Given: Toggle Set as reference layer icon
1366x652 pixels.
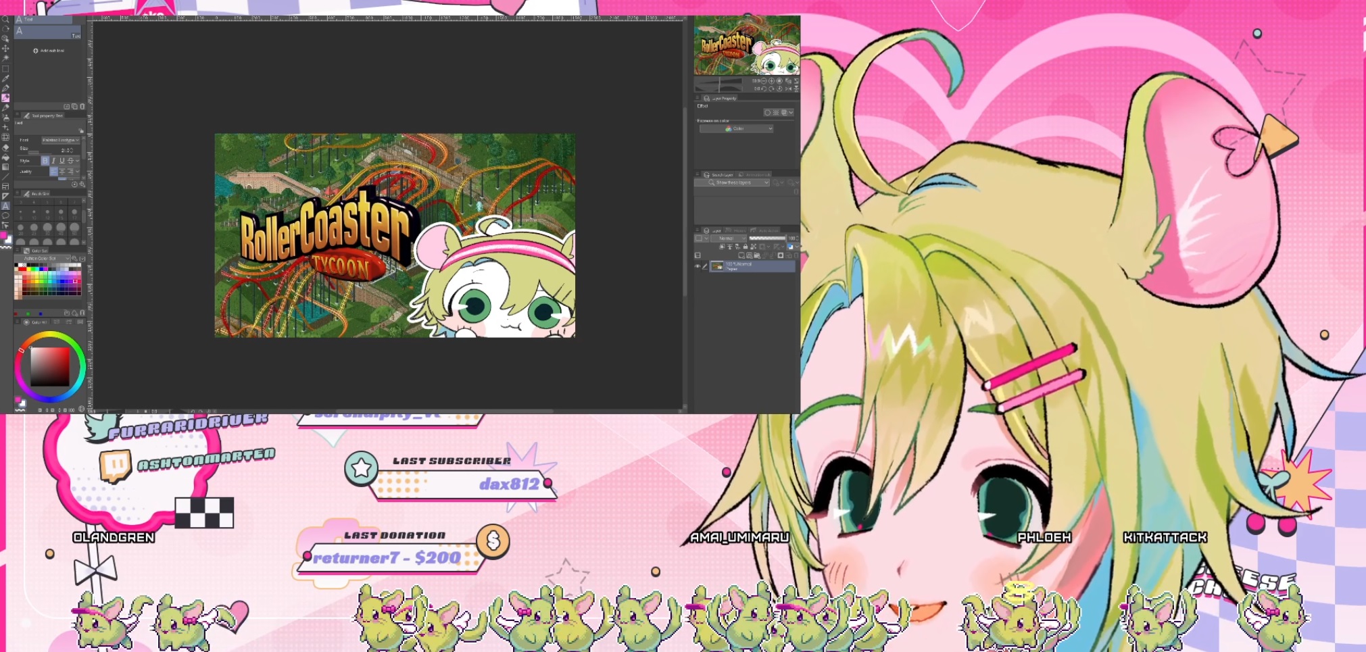Looking at the screenshot, I should coord(729,247).
